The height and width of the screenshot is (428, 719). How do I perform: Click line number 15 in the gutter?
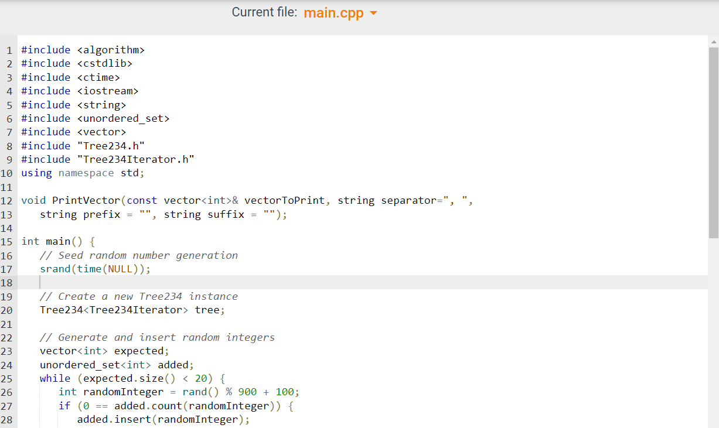[x=7, y=241]
